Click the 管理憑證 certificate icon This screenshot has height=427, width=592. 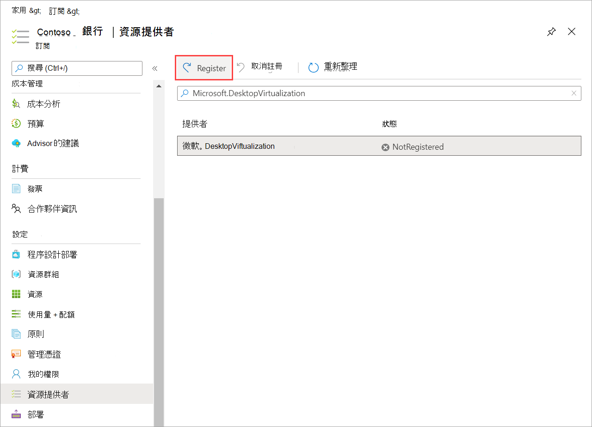[x=16, y=354]
